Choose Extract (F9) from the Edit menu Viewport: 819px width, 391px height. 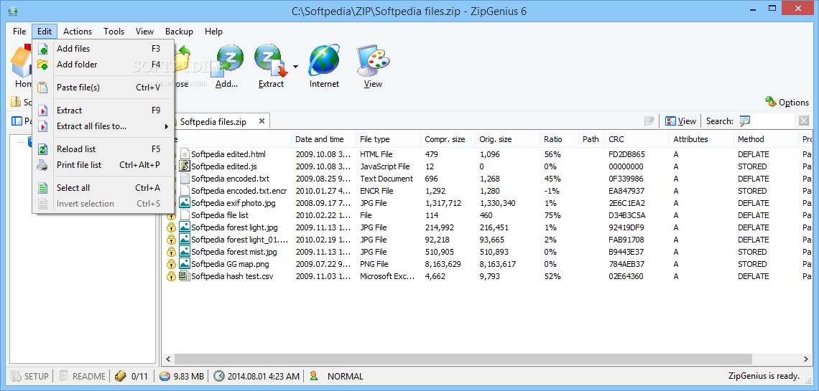coord(103,110)
